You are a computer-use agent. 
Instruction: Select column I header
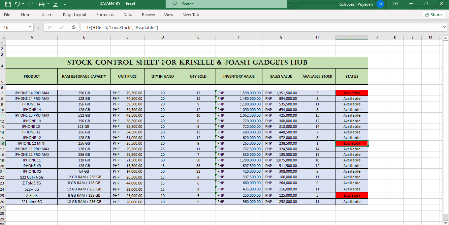(x=352, y=37)
